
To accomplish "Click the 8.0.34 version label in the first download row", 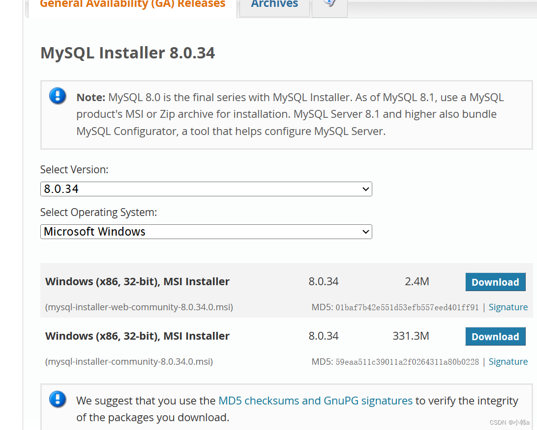I will point(324,281).
